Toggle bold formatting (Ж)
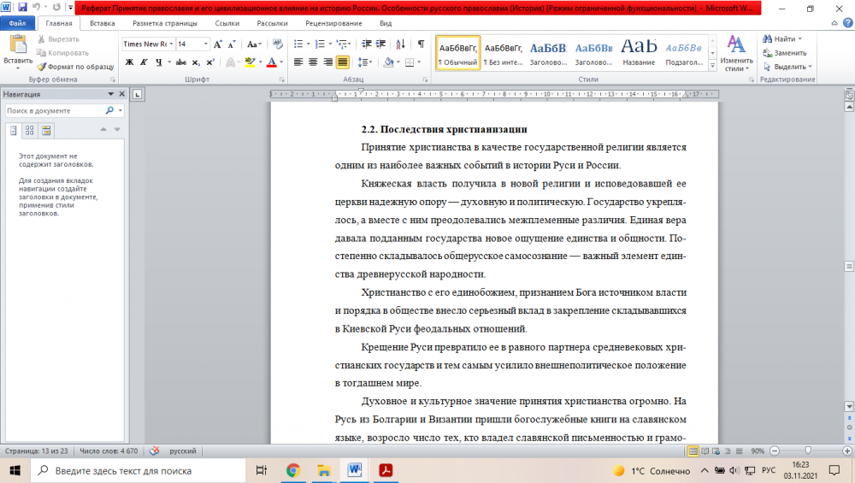The height and width of the screenshot is (483, 855). 129,62
